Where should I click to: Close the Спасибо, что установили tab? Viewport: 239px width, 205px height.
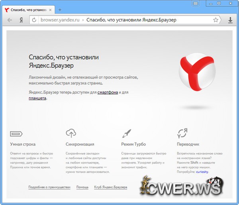(x=50, y=10)
